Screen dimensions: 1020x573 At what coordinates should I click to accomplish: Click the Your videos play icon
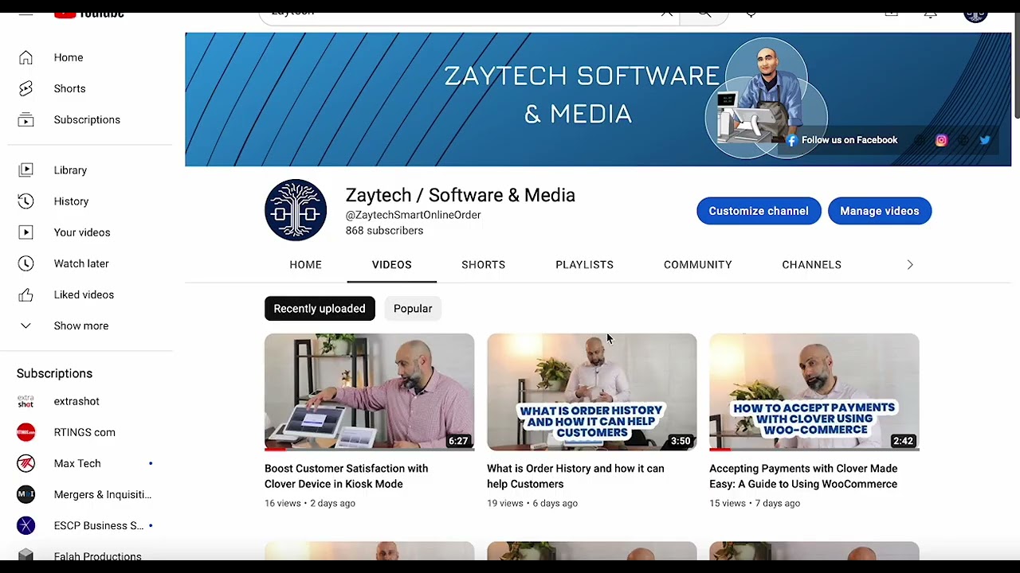(x=25, y=232)
